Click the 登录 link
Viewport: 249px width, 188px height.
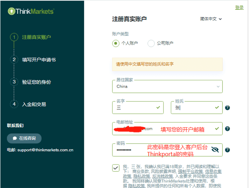239,7
